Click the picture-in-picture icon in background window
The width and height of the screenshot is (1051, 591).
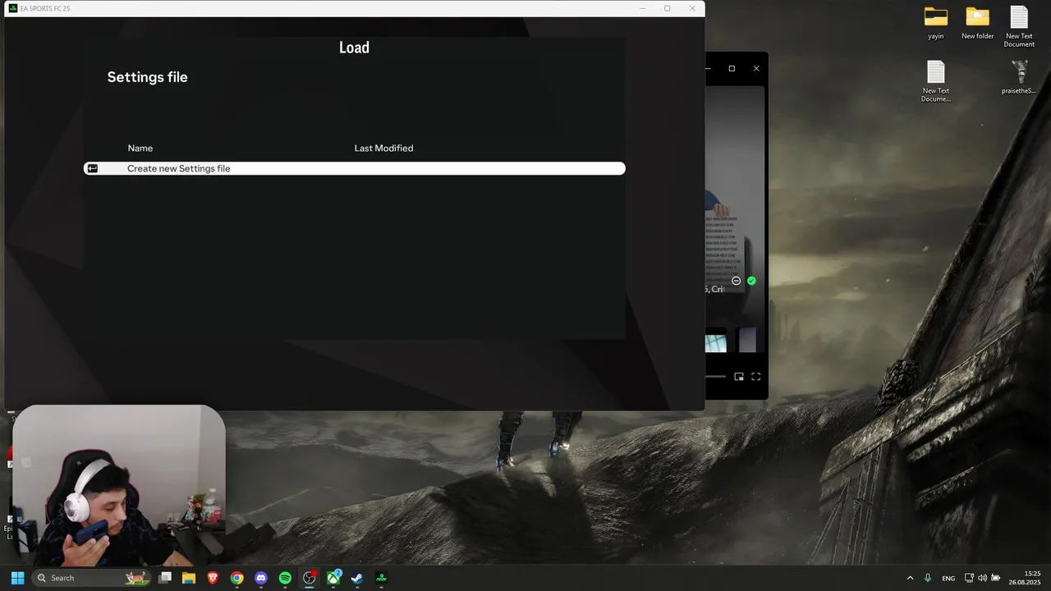coord(739,377)
